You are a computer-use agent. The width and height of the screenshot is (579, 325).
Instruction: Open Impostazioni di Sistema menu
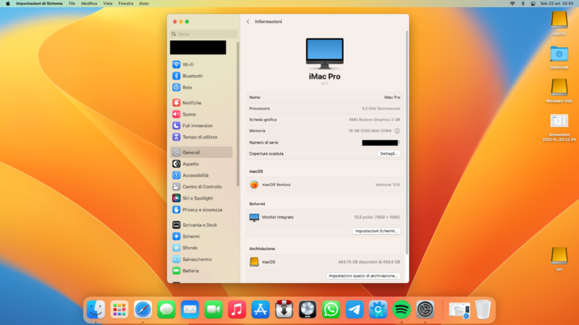pyautogui.click(x=39, y=4)
